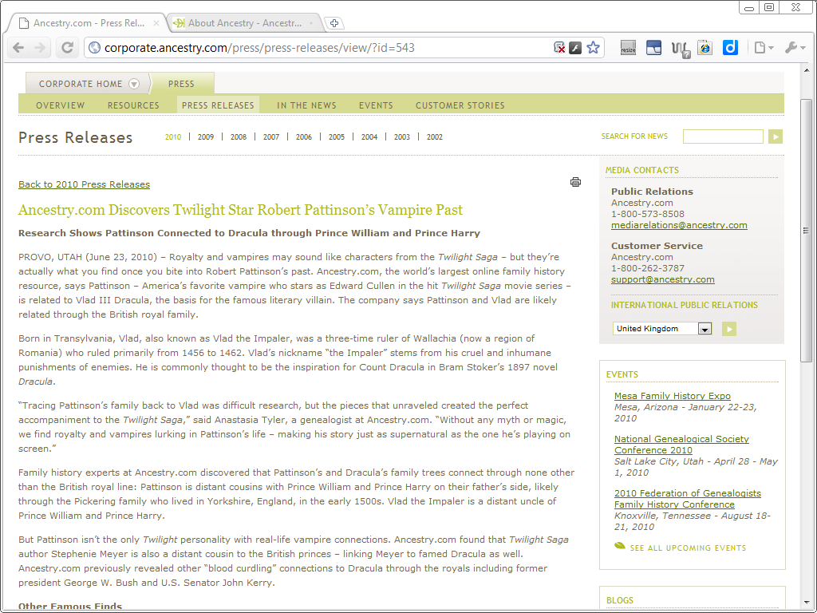Click the Public Relations phone 1-800-573-8508
Viewport: 817px width, 613px height.
coord(648,214)
